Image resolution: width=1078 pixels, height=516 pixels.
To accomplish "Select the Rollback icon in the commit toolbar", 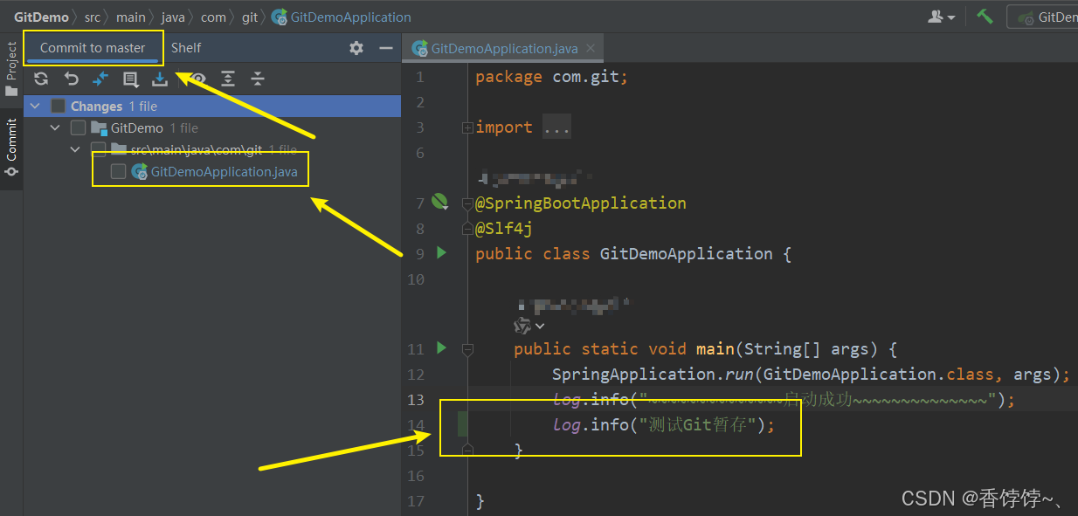I will point(71,79).
